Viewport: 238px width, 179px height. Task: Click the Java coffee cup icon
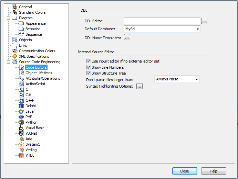[21, 111]
